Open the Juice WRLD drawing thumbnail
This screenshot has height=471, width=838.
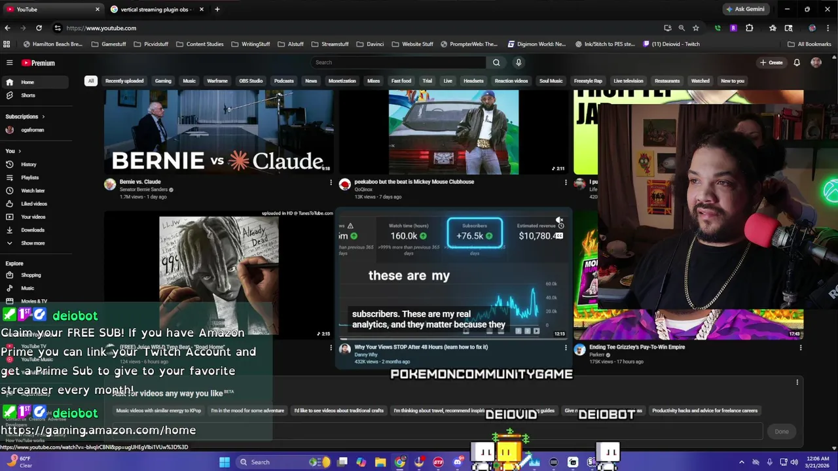click(x=219, y=275)
